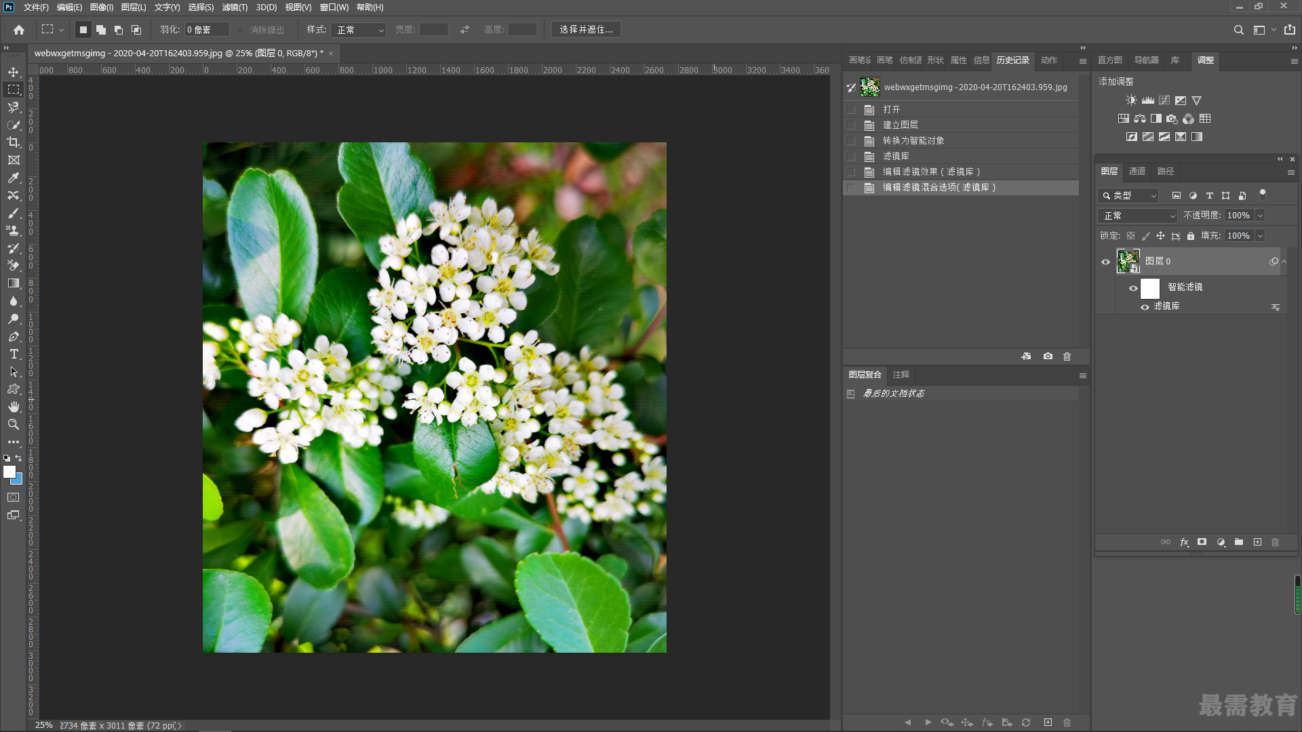Add a Brightness/Contrast adjustment

click(x=1131, y=100)
